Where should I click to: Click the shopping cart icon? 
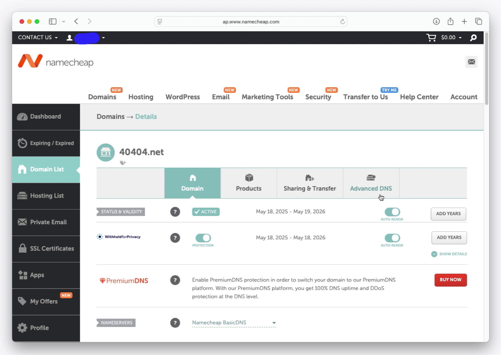click(x=431, y=38)
